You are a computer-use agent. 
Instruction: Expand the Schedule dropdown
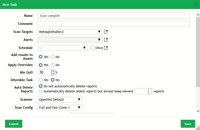[62, 48]
